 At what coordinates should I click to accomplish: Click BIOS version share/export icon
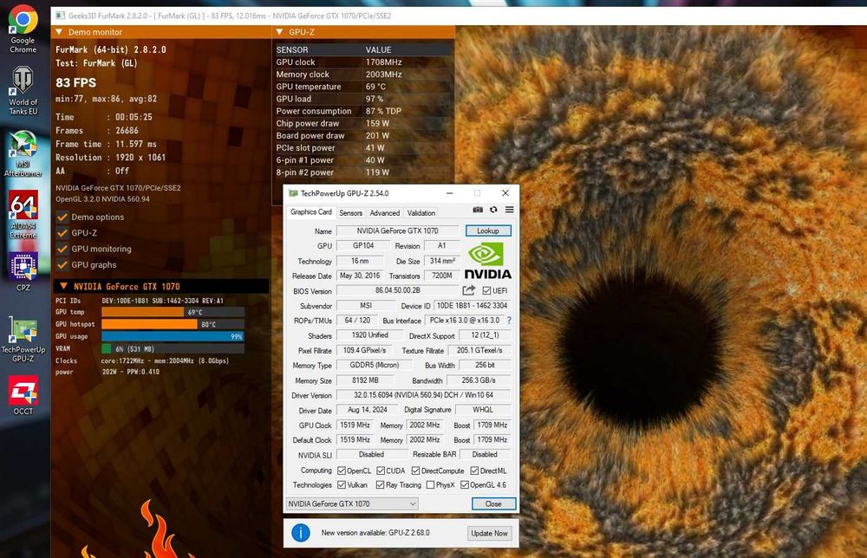[x=469, y=290]
